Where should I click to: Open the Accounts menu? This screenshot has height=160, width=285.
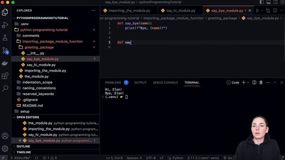click(x=5, y=136)
